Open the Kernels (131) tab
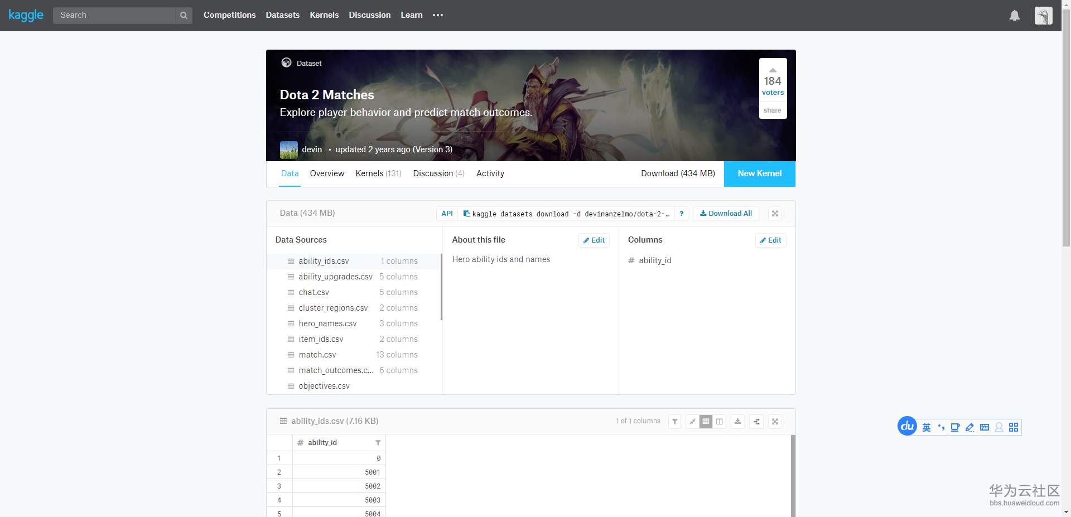Image resolution: width=1071 pixels, height=517 pixels. [379, 173]
